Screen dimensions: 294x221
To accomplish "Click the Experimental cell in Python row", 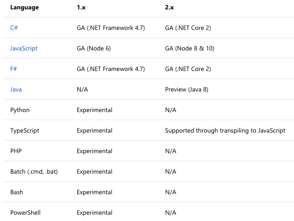I will click(95, 110).
